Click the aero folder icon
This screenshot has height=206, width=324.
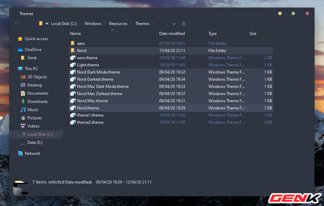72,43
